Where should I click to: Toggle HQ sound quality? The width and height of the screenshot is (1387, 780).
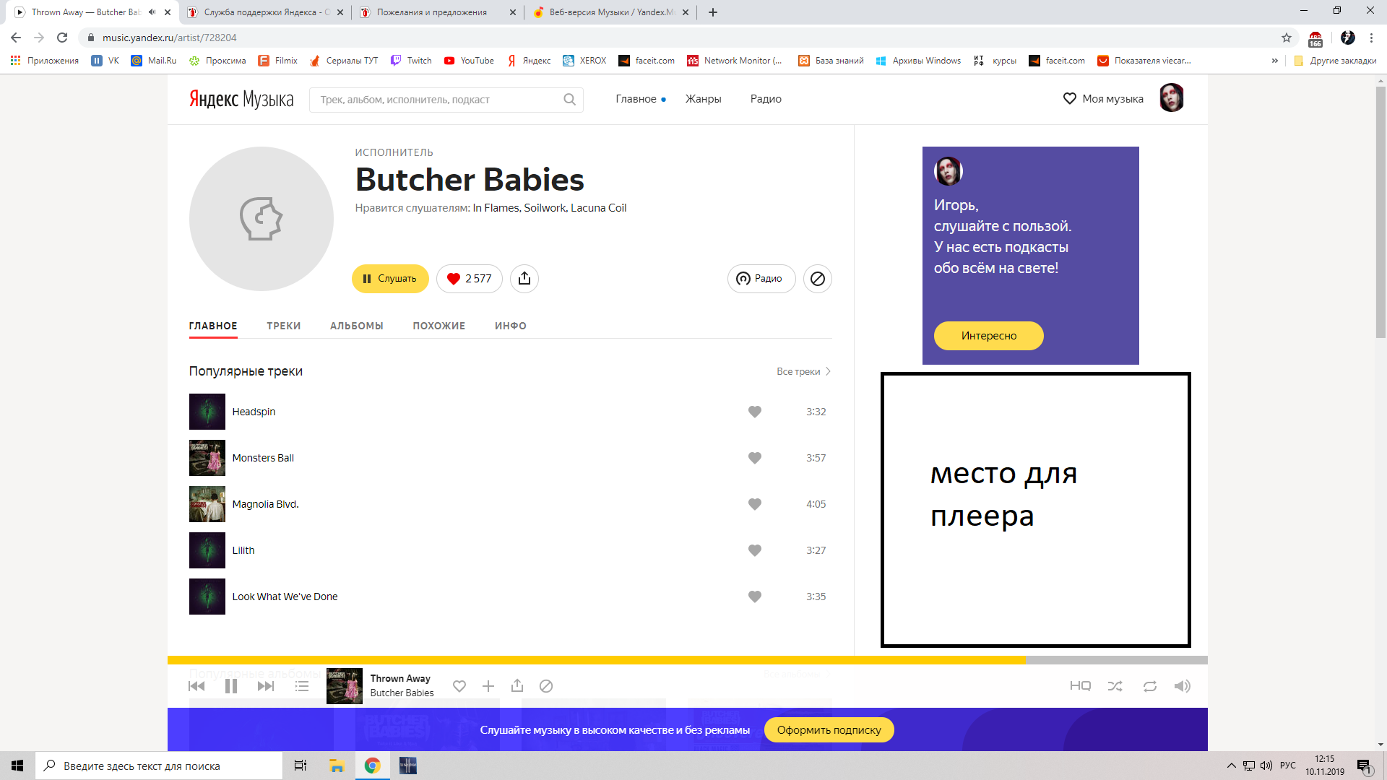(x=1080, y=686)
